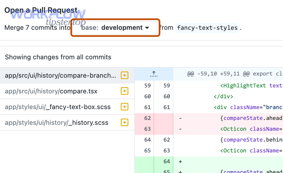Image resolution: width=283 pixels, height=173 pixels.
Task: Click deleted line number 62 in the diff
Action: click(147, 118)
